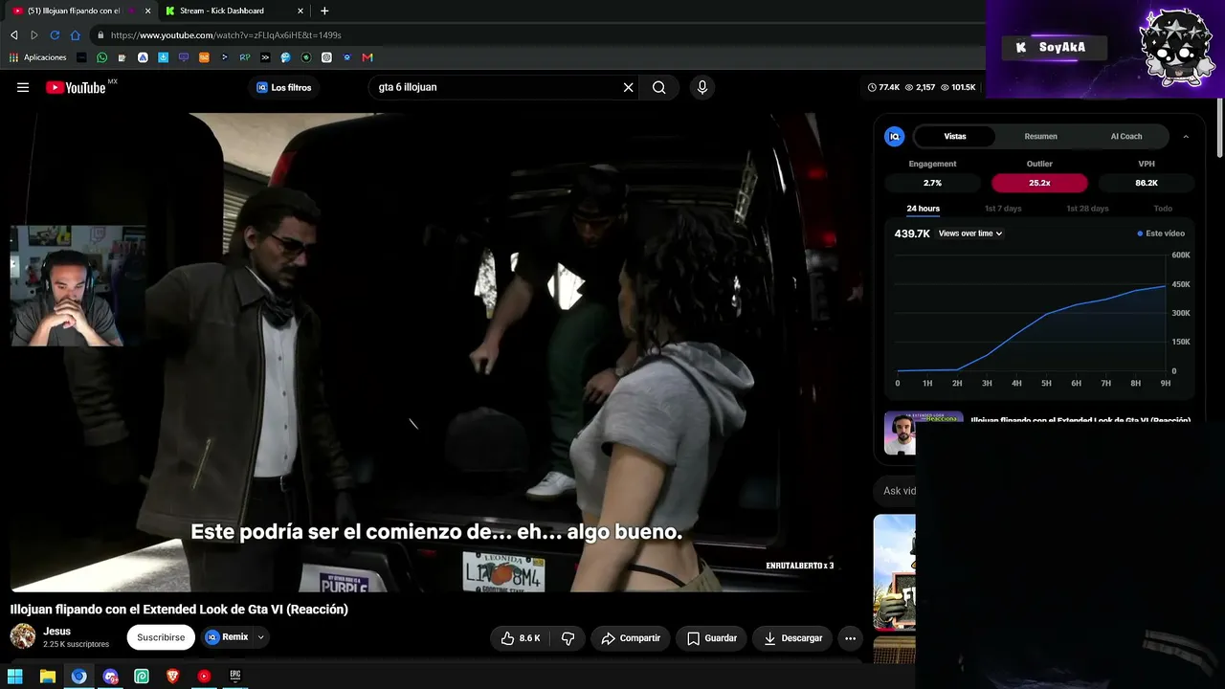This screenshot has height=689, width=1225.
Task: Run search with the magnifier button
Action: coord(659,87)
